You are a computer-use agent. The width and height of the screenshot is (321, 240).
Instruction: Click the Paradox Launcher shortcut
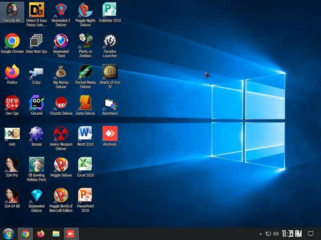(x=110, y=45)
